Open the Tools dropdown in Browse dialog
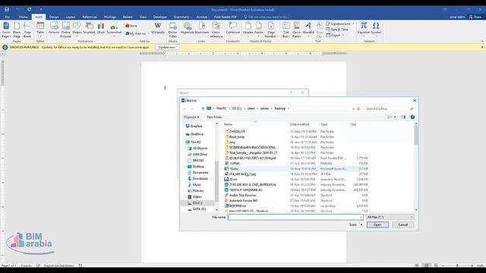Image resolution: width=486 pixels, height=273 pixels. click(x=355, y=224)
